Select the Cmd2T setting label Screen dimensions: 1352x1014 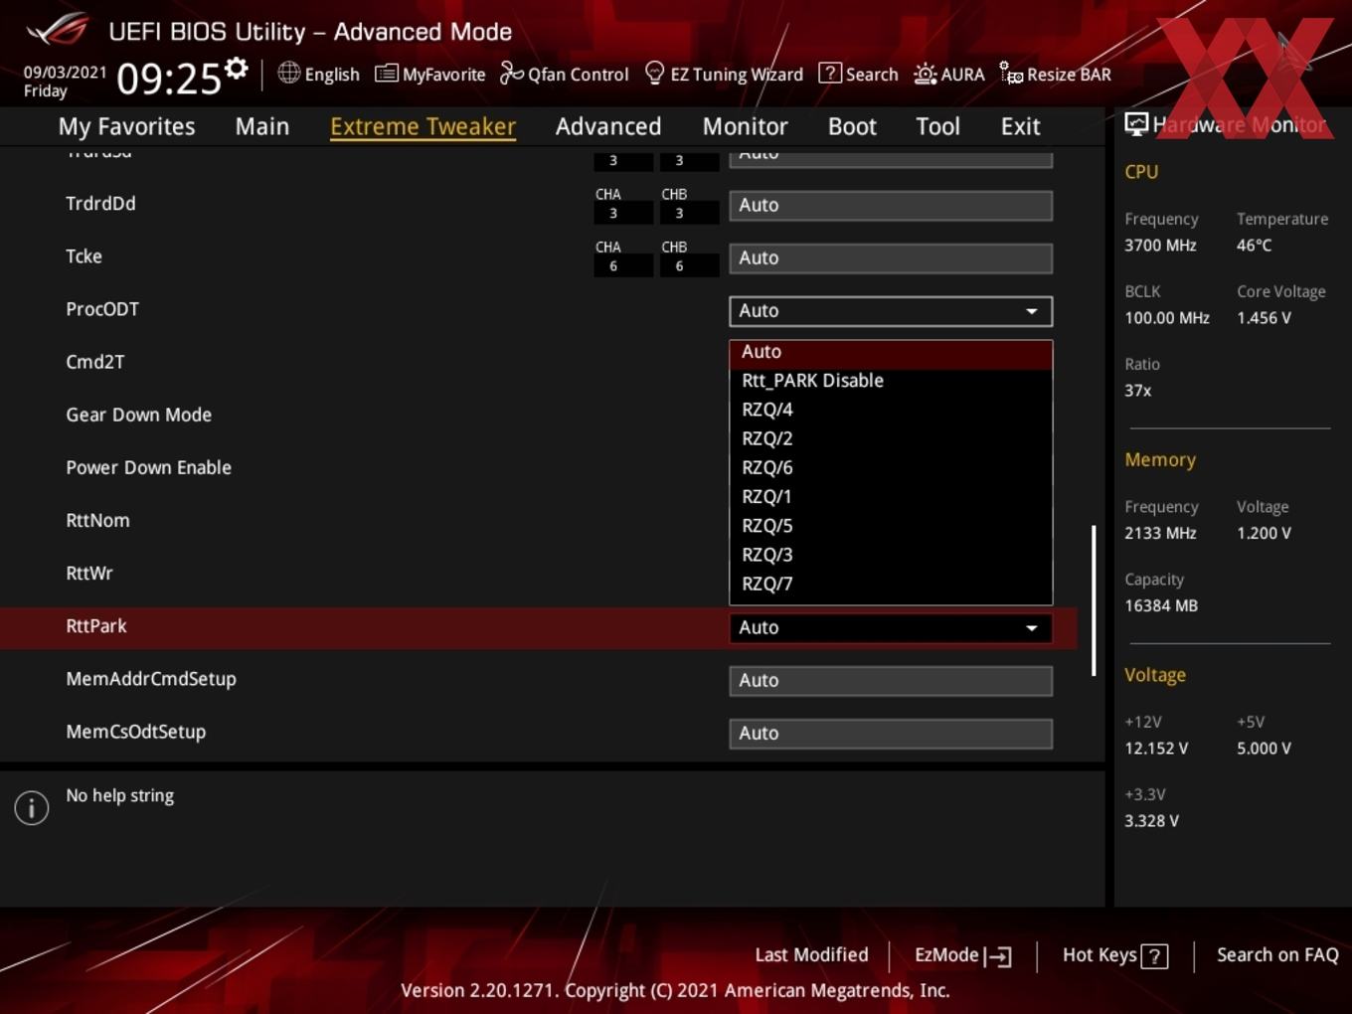click(x=95, y=363)
